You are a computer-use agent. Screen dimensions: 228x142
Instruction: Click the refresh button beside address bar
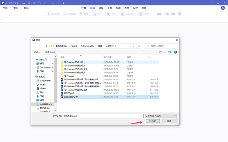(x=139, y=46)
